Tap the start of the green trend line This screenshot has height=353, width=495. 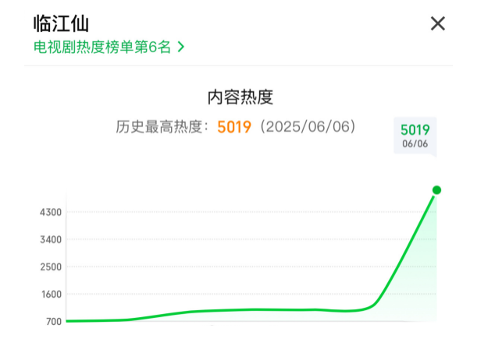point(69,321)
